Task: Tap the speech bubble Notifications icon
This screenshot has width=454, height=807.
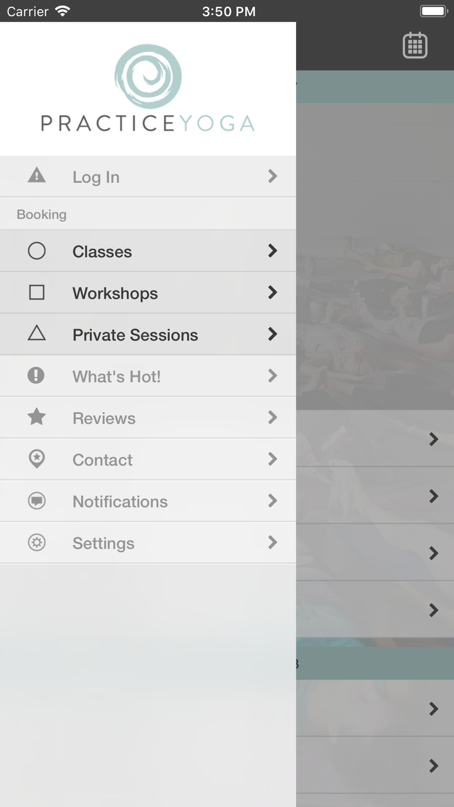Action: click(37, 501)
